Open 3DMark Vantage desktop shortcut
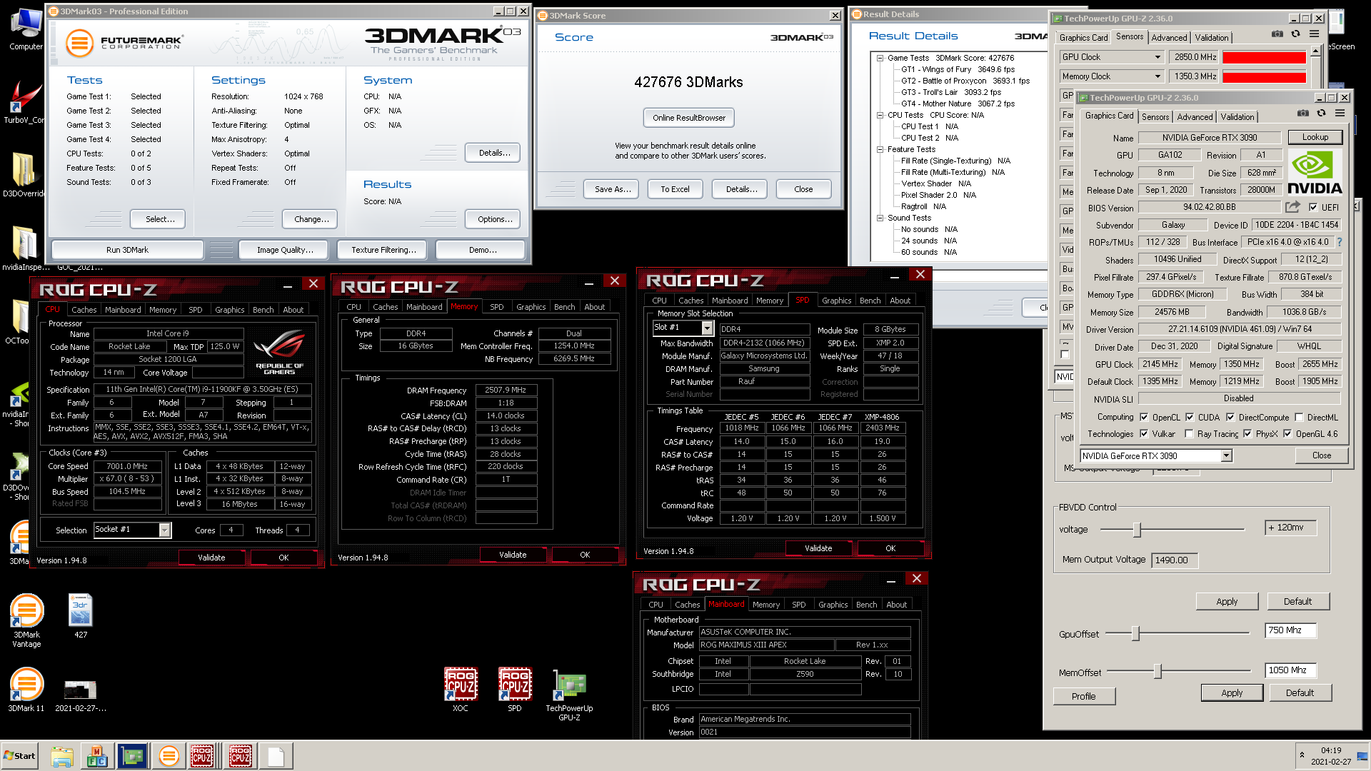This screenshot has height=771, width=1371. tap(26, 620)
